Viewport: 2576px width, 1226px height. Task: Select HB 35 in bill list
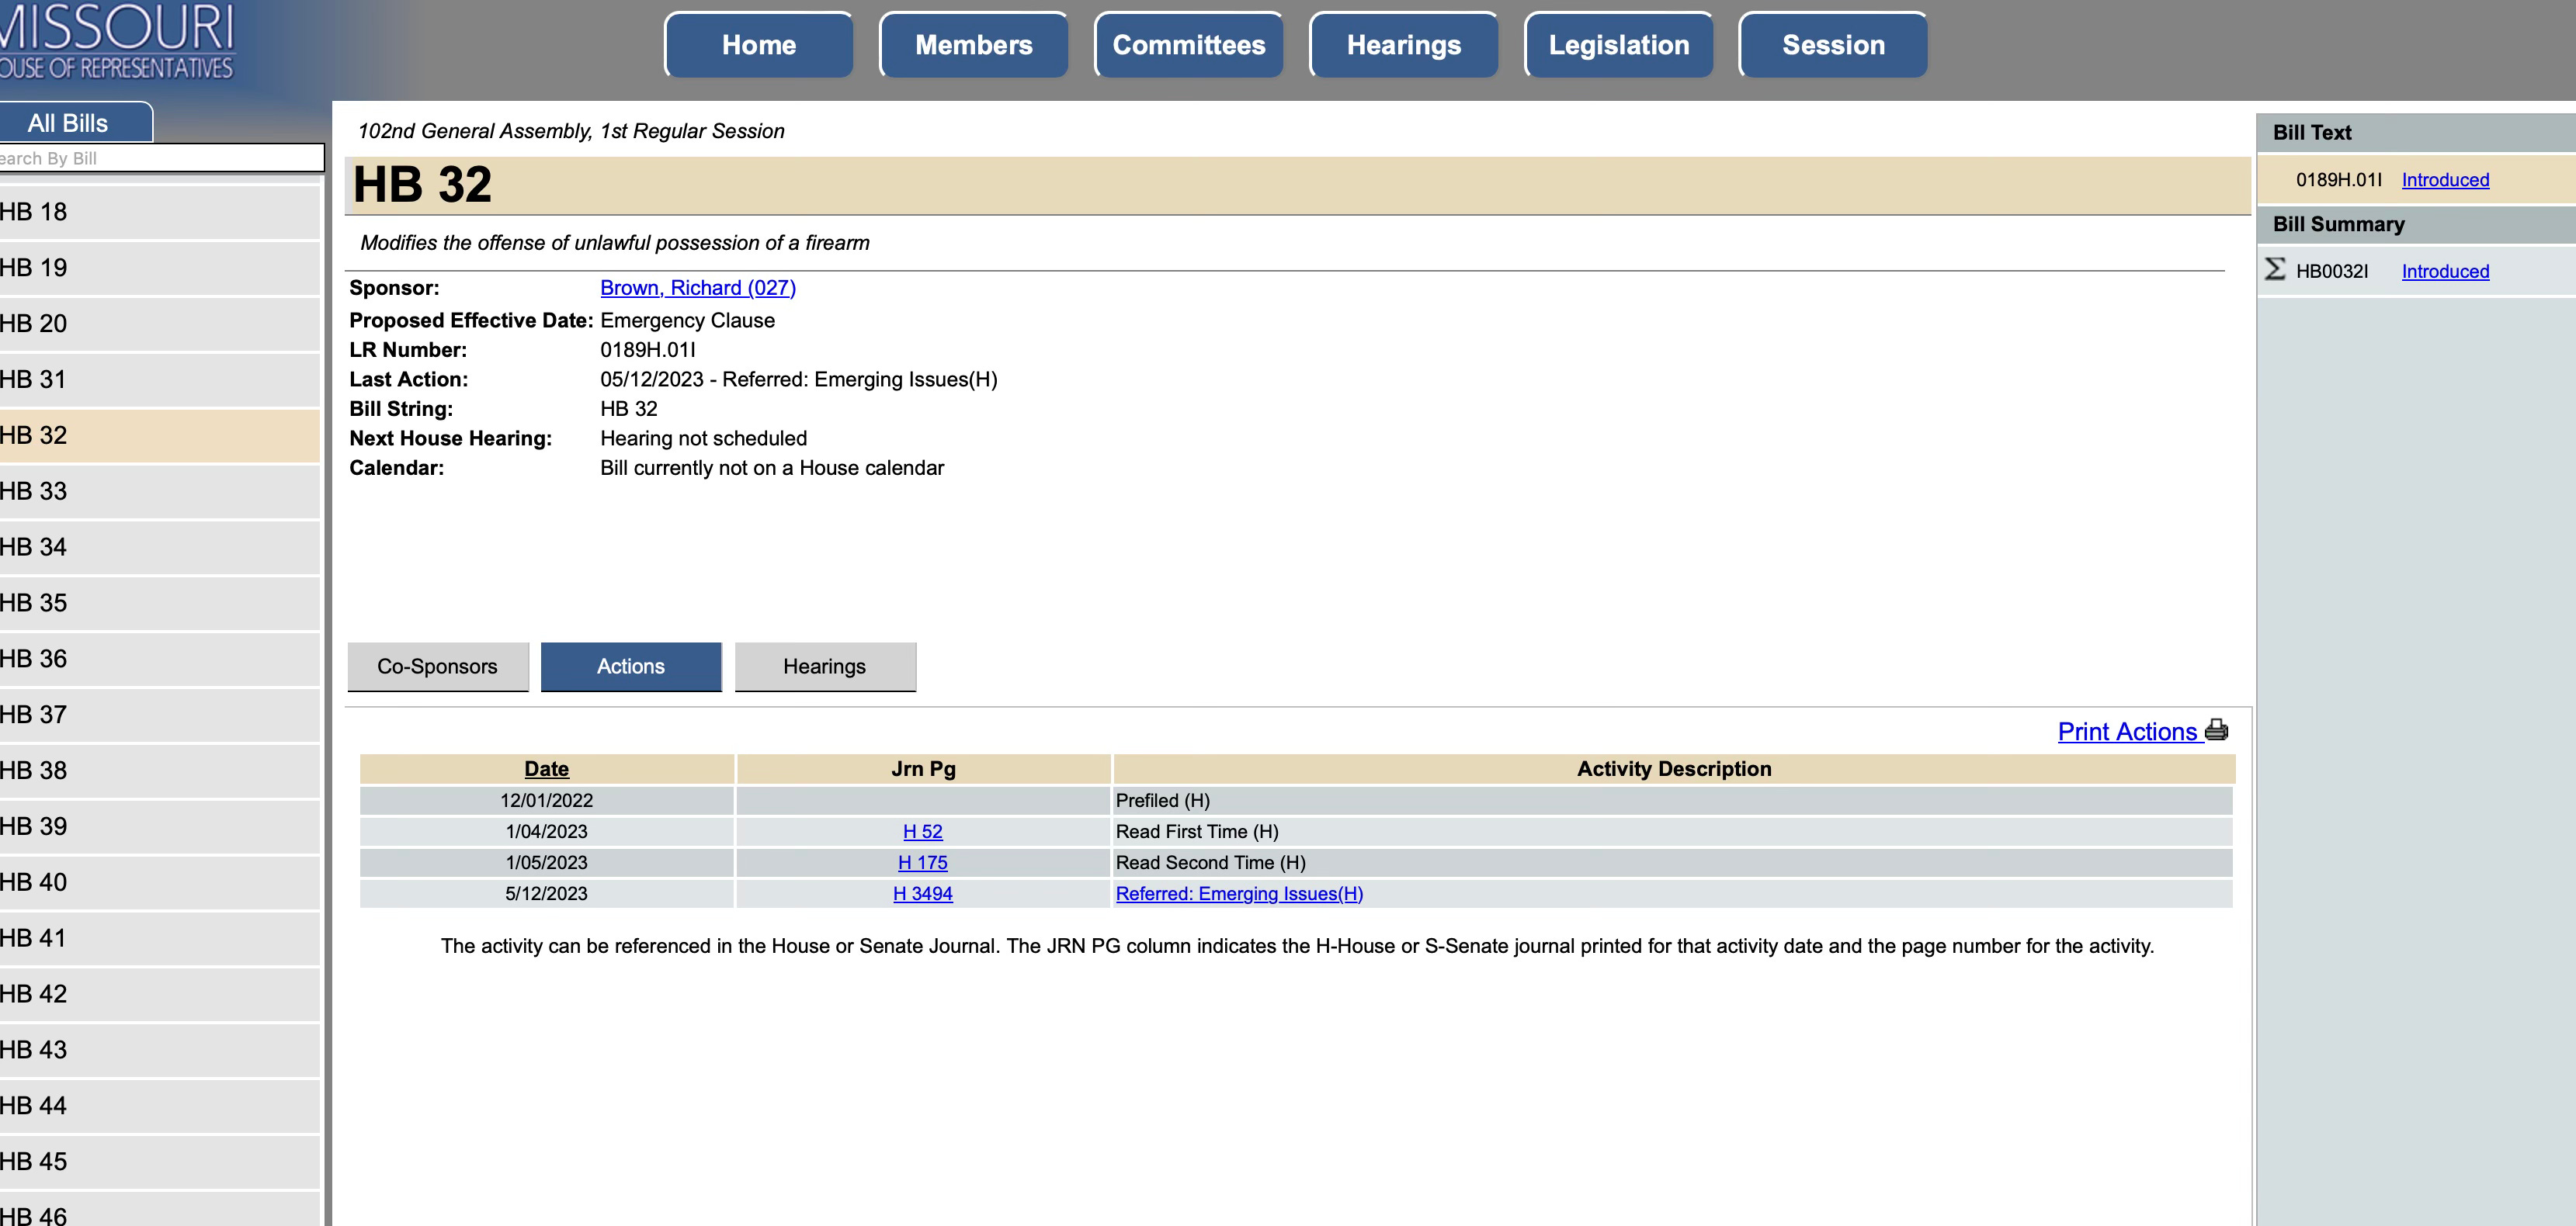click(x=160, y=604)
